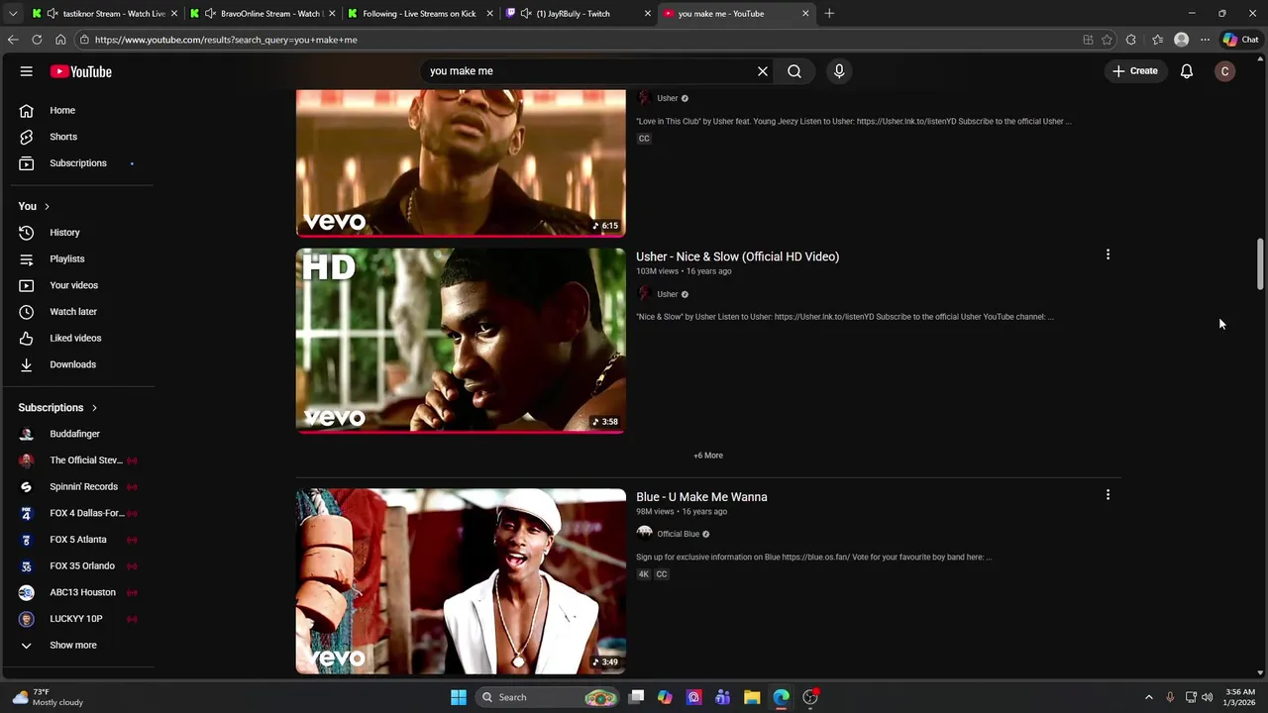Switch to the Following Live Streams on Kick tab

(x=421, y=14)
